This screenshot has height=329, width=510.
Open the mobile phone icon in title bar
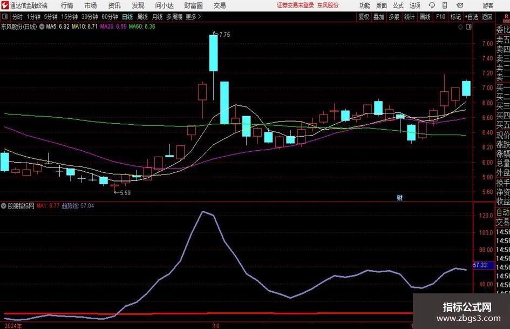[445, 5]
